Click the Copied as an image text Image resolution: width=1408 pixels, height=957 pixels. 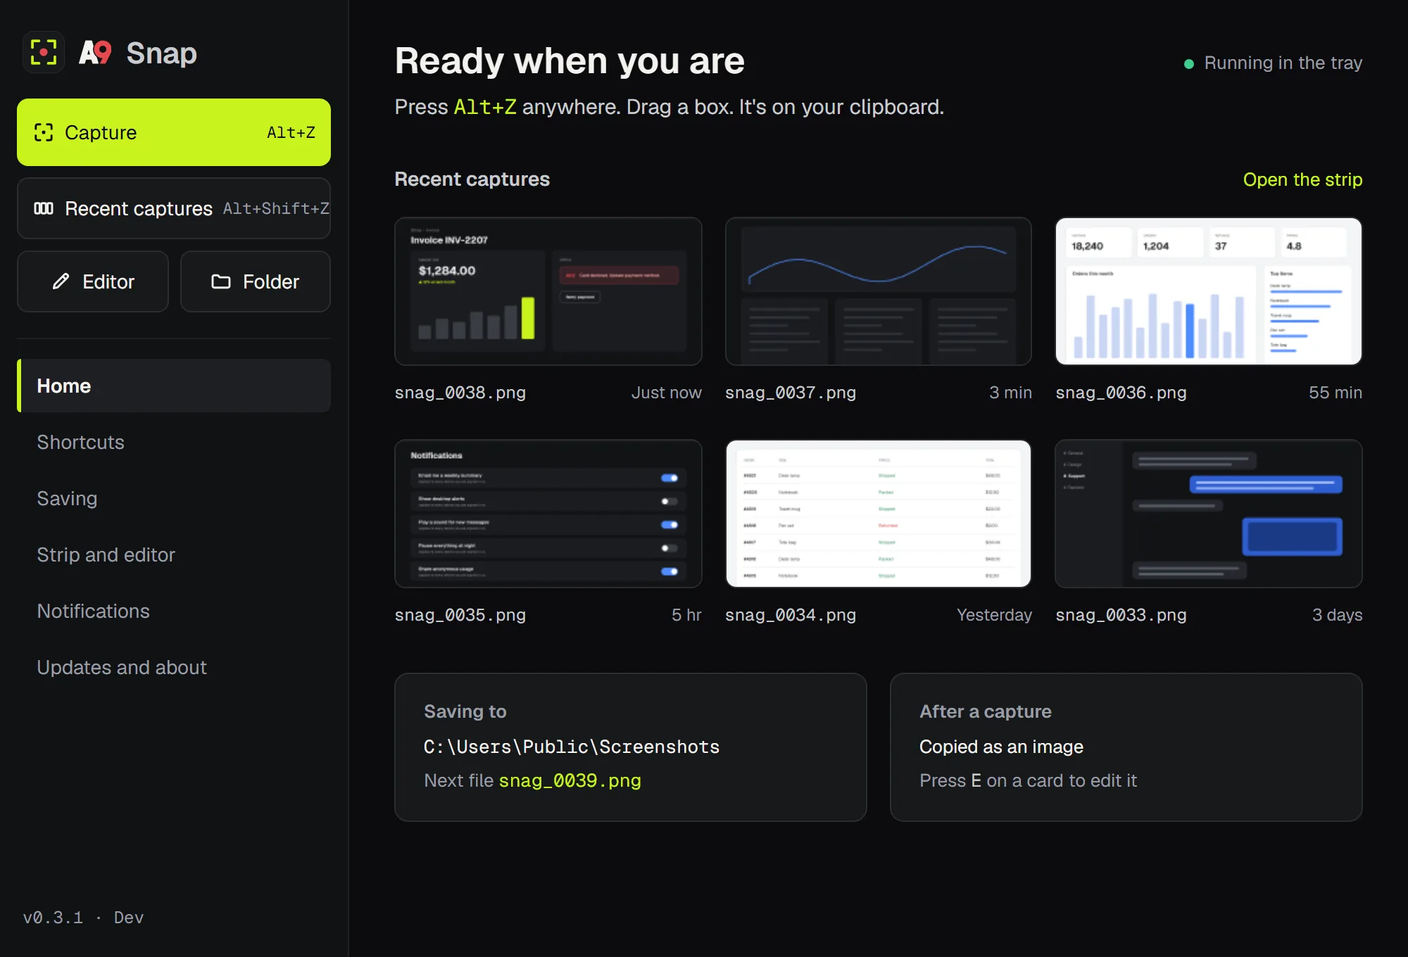(1001, 747)
